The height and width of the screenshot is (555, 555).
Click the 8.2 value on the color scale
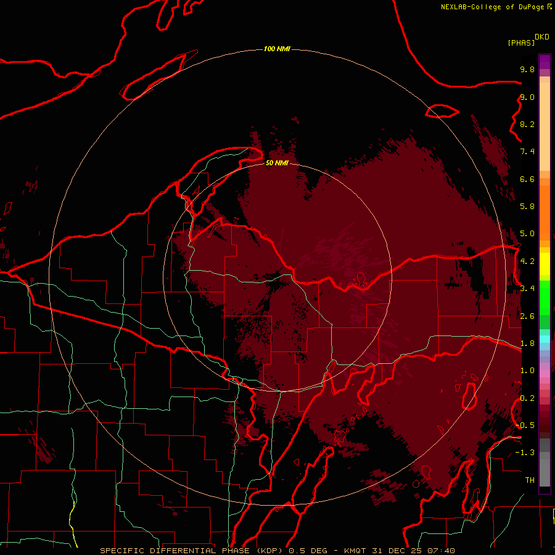(x=527, y=124)
